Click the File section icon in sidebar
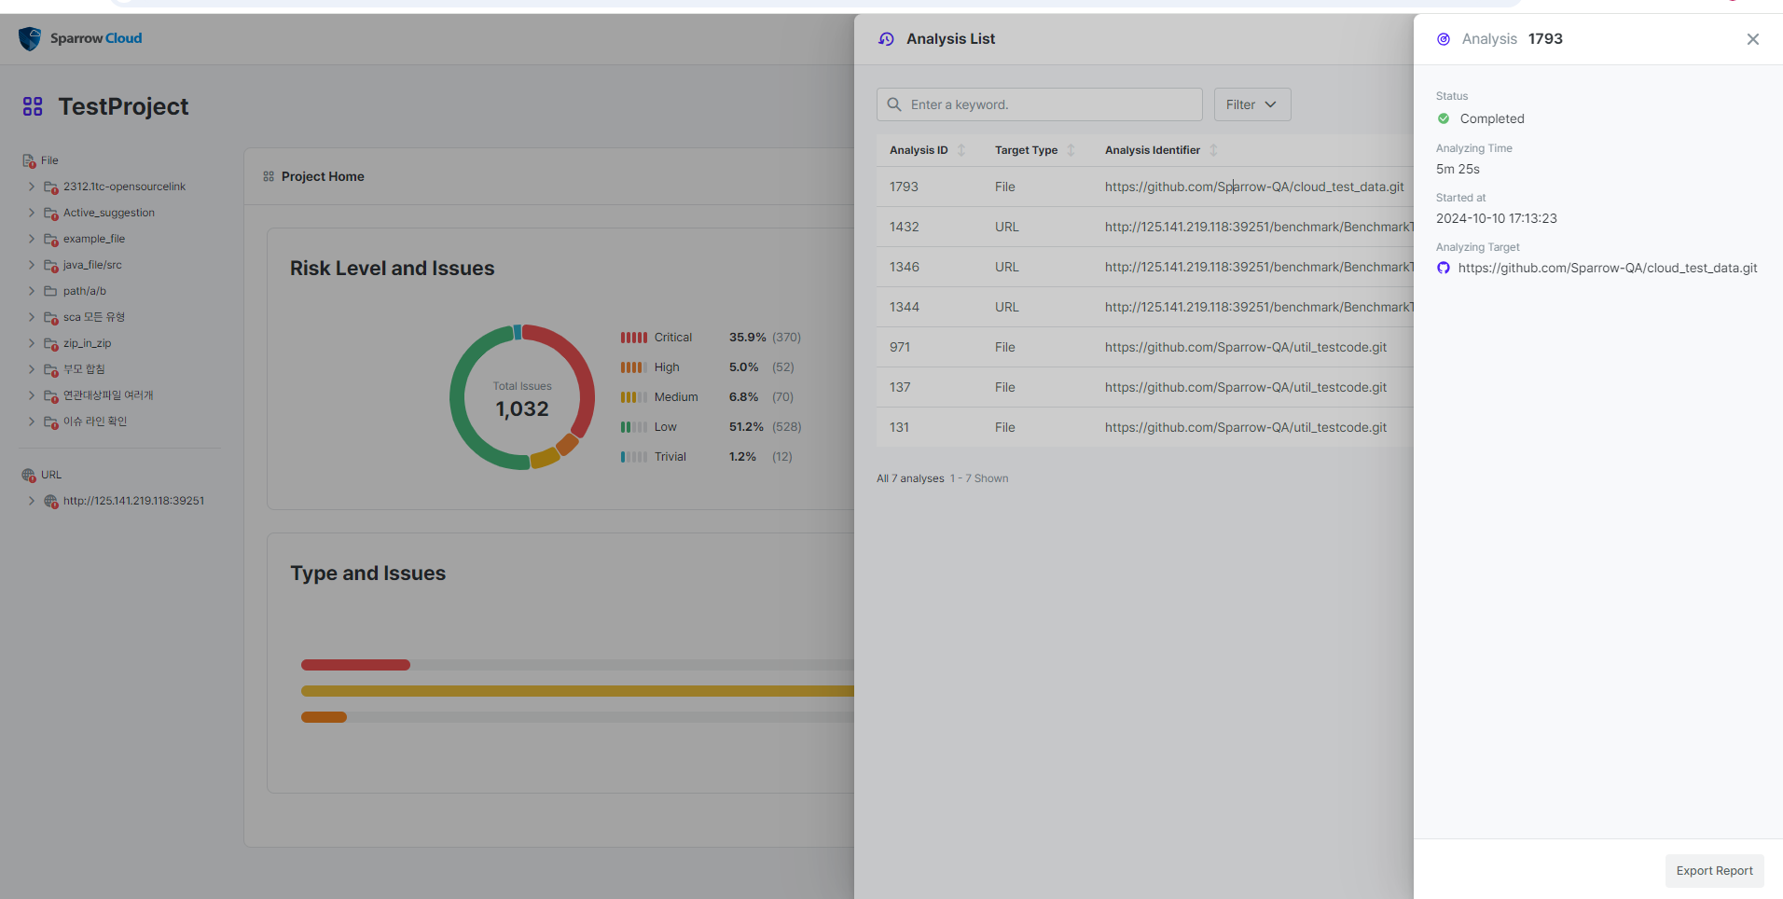Viewport: 1783px width, 899px height. click(29, 160)
